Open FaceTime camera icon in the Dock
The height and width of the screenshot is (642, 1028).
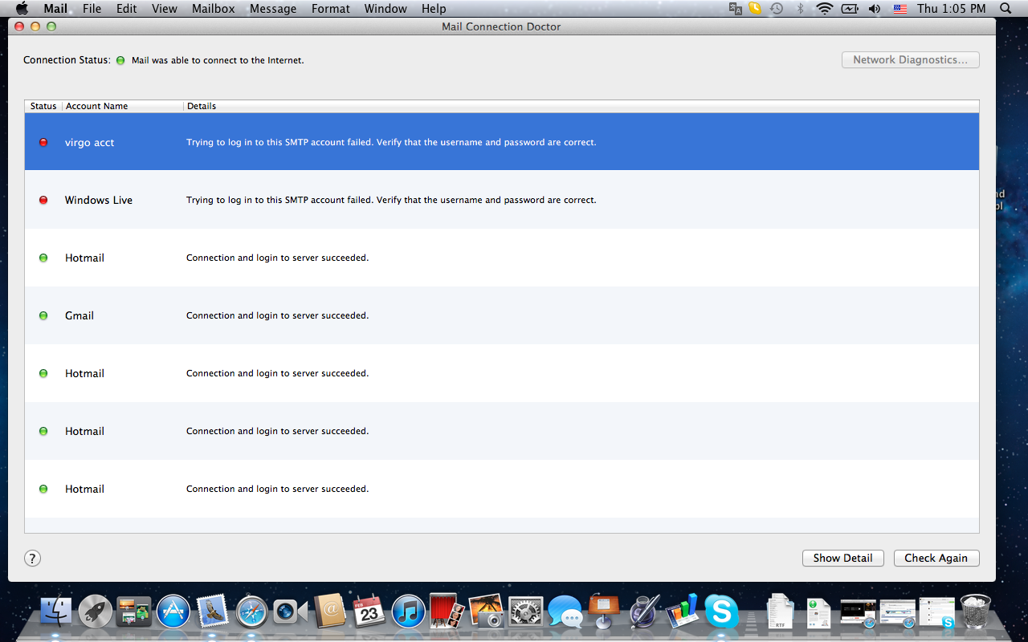291,612
